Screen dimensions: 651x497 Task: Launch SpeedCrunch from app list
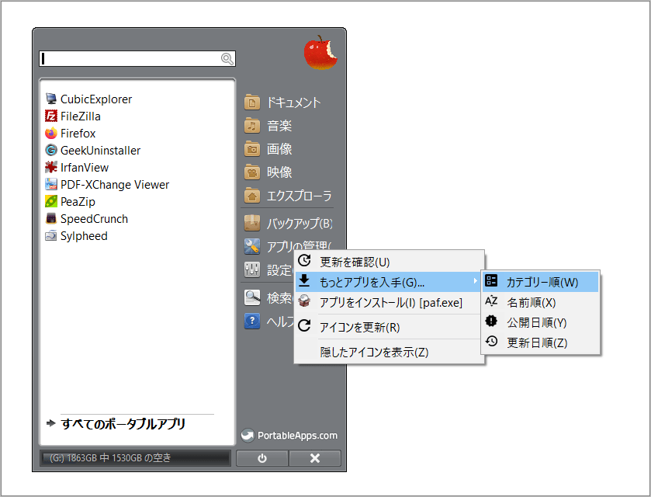tap(94, 218)
